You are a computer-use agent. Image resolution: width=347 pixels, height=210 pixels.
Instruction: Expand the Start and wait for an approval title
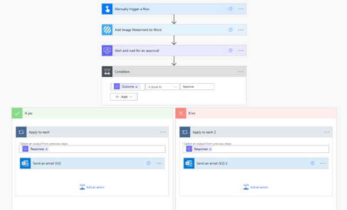137,51
